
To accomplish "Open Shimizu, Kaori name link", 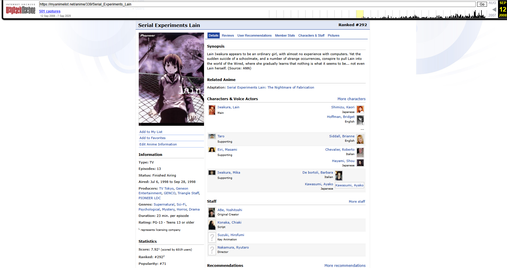I will tap(343, 107).
